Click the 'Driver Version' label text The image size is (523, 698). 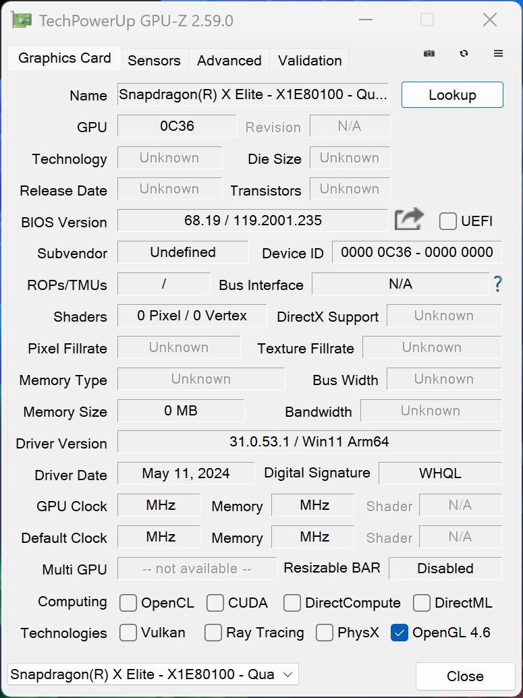point(61,443)
